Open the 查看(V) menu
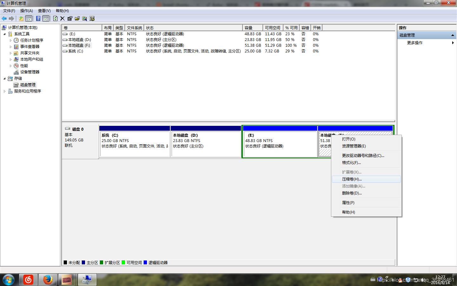457x286 pixels. click(44, 11)
